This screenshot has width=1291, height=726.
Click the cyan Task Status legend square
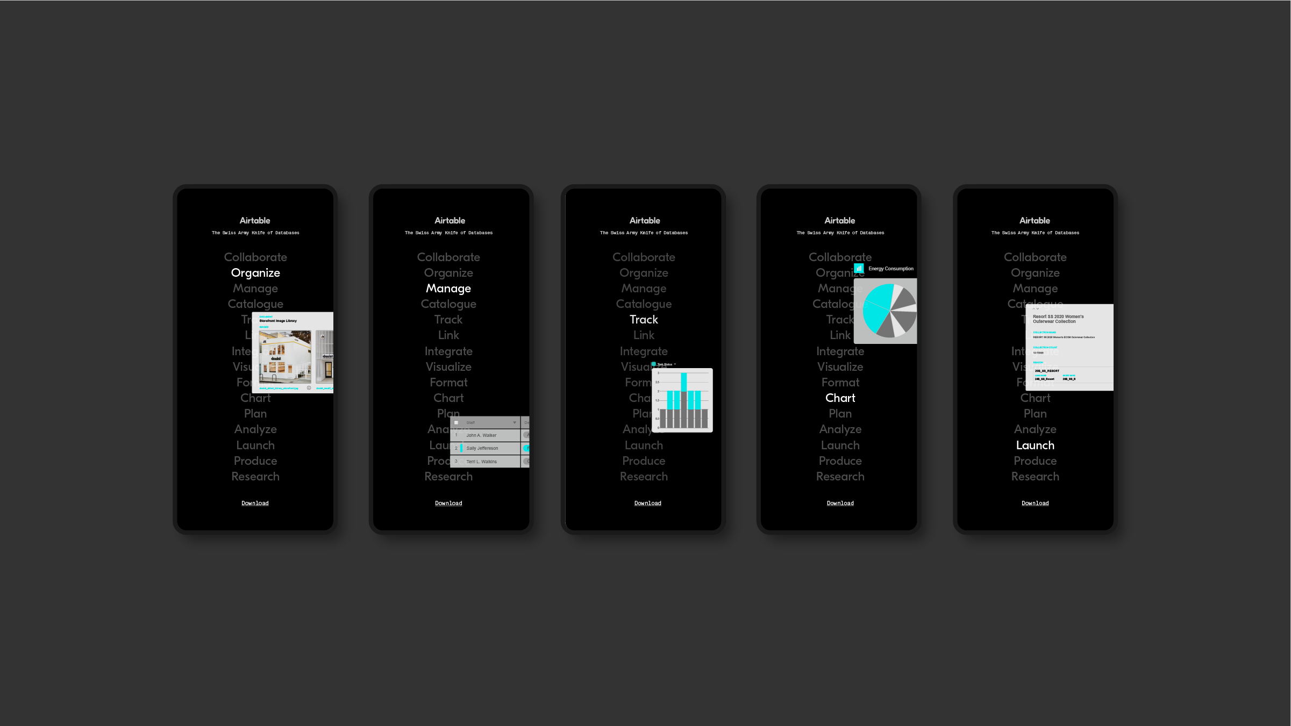[654, 364]
